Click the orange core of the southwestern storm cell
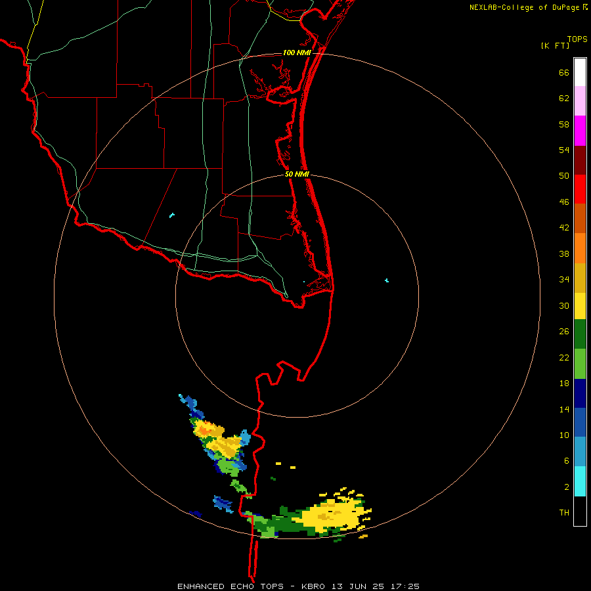Screen dimensions: 591x591 pos(206,430)
